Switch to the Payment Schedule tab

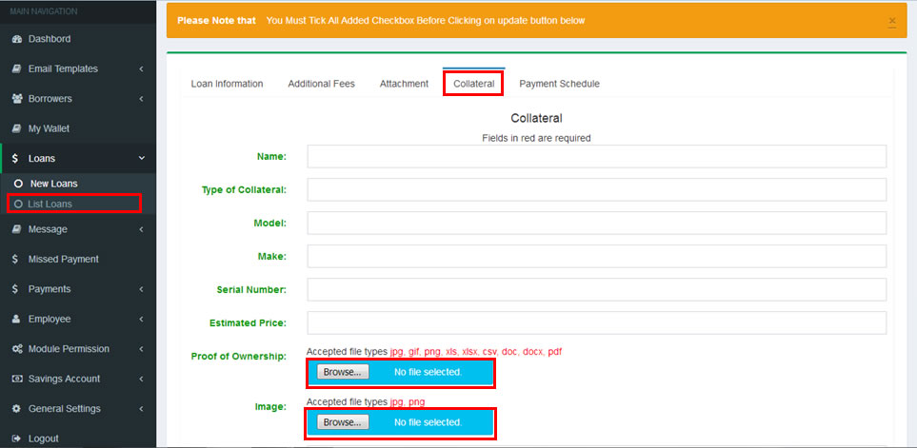tap(559, 84)
